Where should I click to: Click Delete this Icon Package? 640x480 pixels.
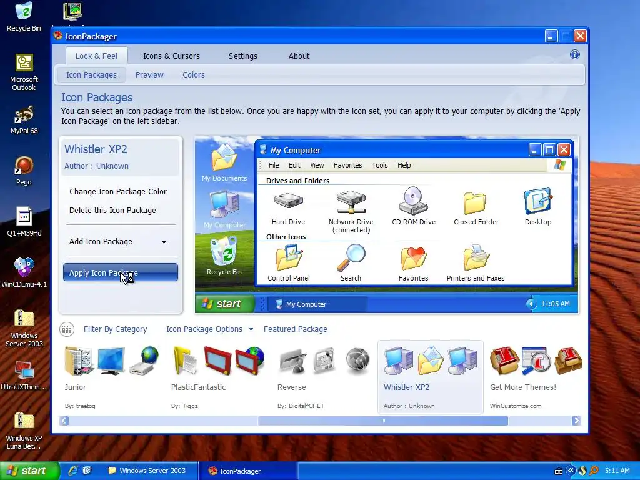(112, 210)
